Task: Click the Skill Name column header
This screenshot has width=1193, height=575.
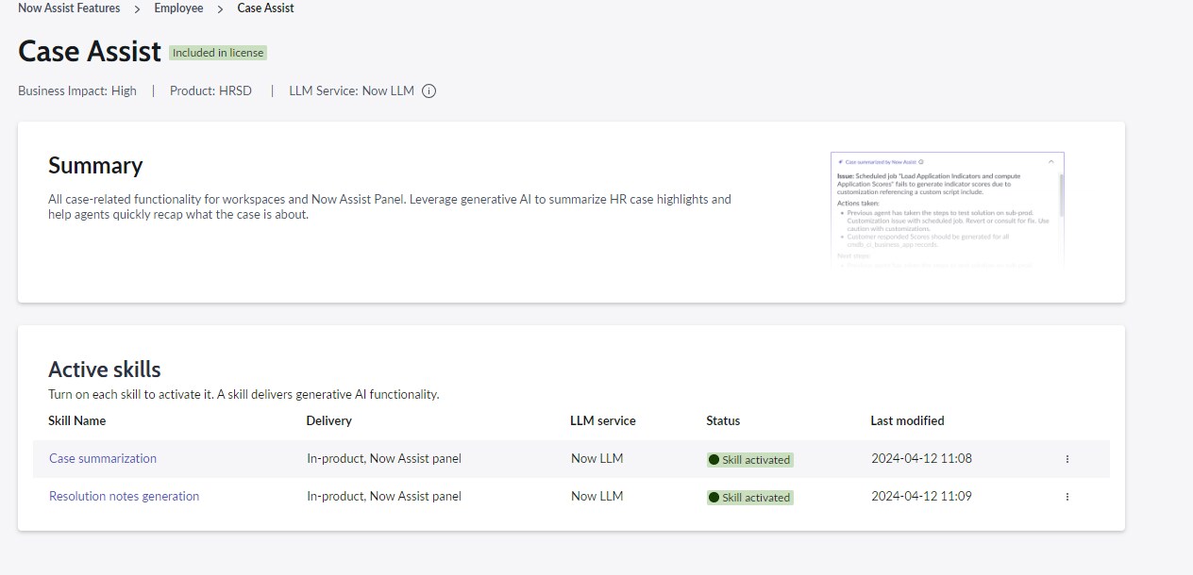Action: 77,421
